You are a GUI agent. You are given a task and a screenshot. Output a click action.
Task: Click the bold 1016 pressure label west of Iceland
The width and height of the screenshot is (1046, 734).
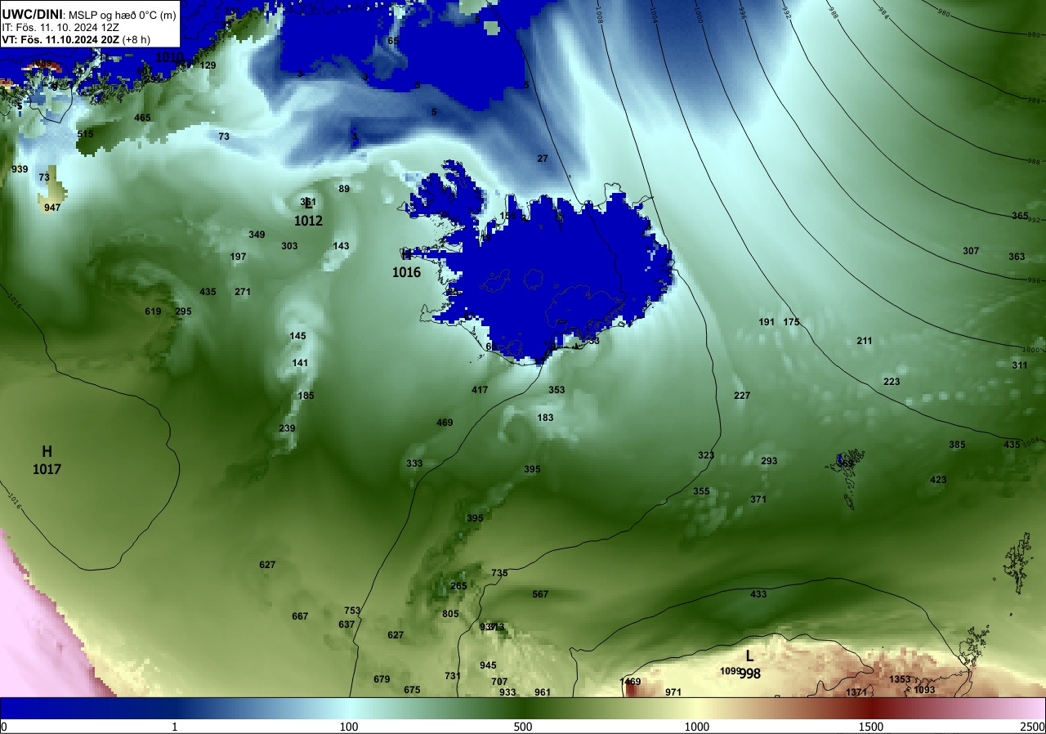point(406,273)
